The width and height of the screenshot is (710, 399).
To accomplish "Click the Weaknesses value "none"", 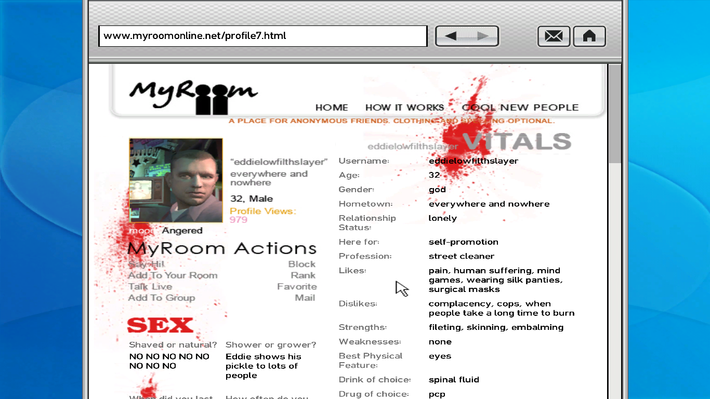I will (x=440, y=342).
